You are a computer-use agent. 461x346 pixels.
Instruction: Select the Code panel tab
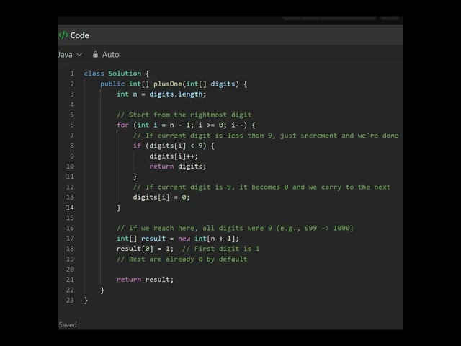[73, 35]
